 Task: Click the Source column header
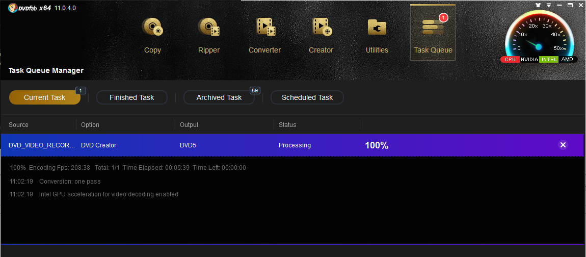18,124
